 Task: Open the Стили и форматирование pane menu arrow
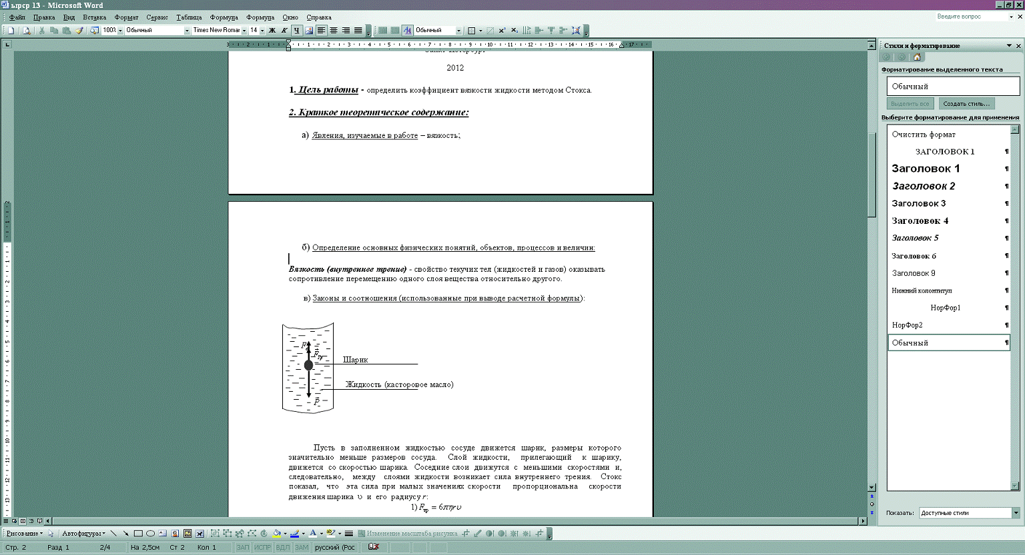(x=1009, y=45)
